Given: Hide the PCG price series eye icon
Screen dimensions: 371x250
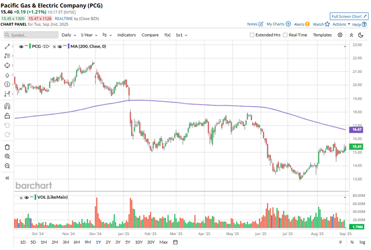Looking at the screenshot, I should [x=21, y=47].
